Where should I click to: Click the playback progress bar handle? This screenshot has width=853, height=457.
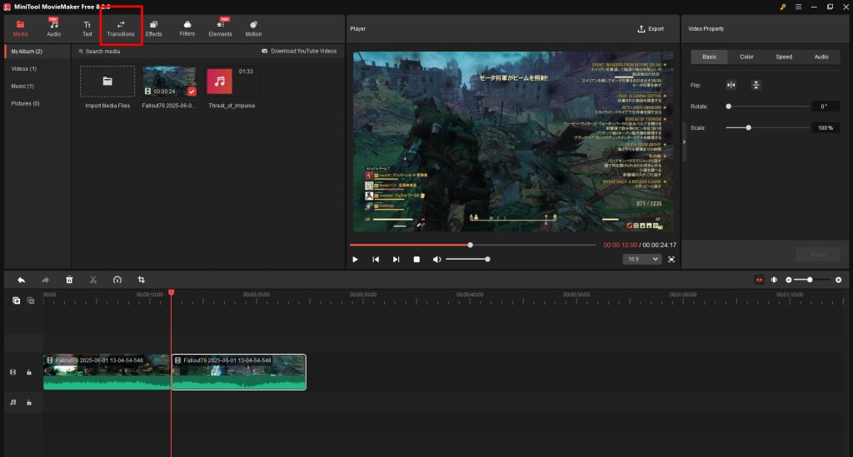point(471,245)
